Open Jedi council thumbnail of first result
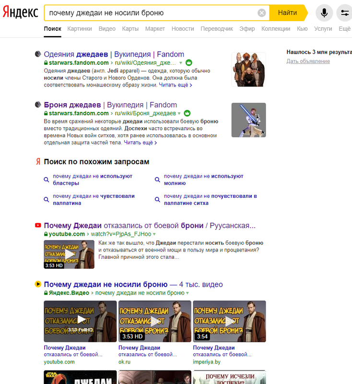 point(248,69)
